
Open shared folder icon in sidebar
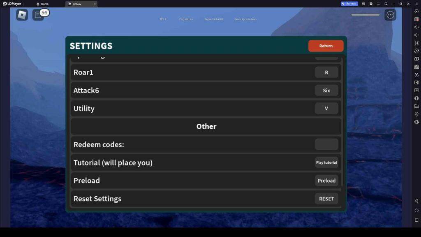416,106
